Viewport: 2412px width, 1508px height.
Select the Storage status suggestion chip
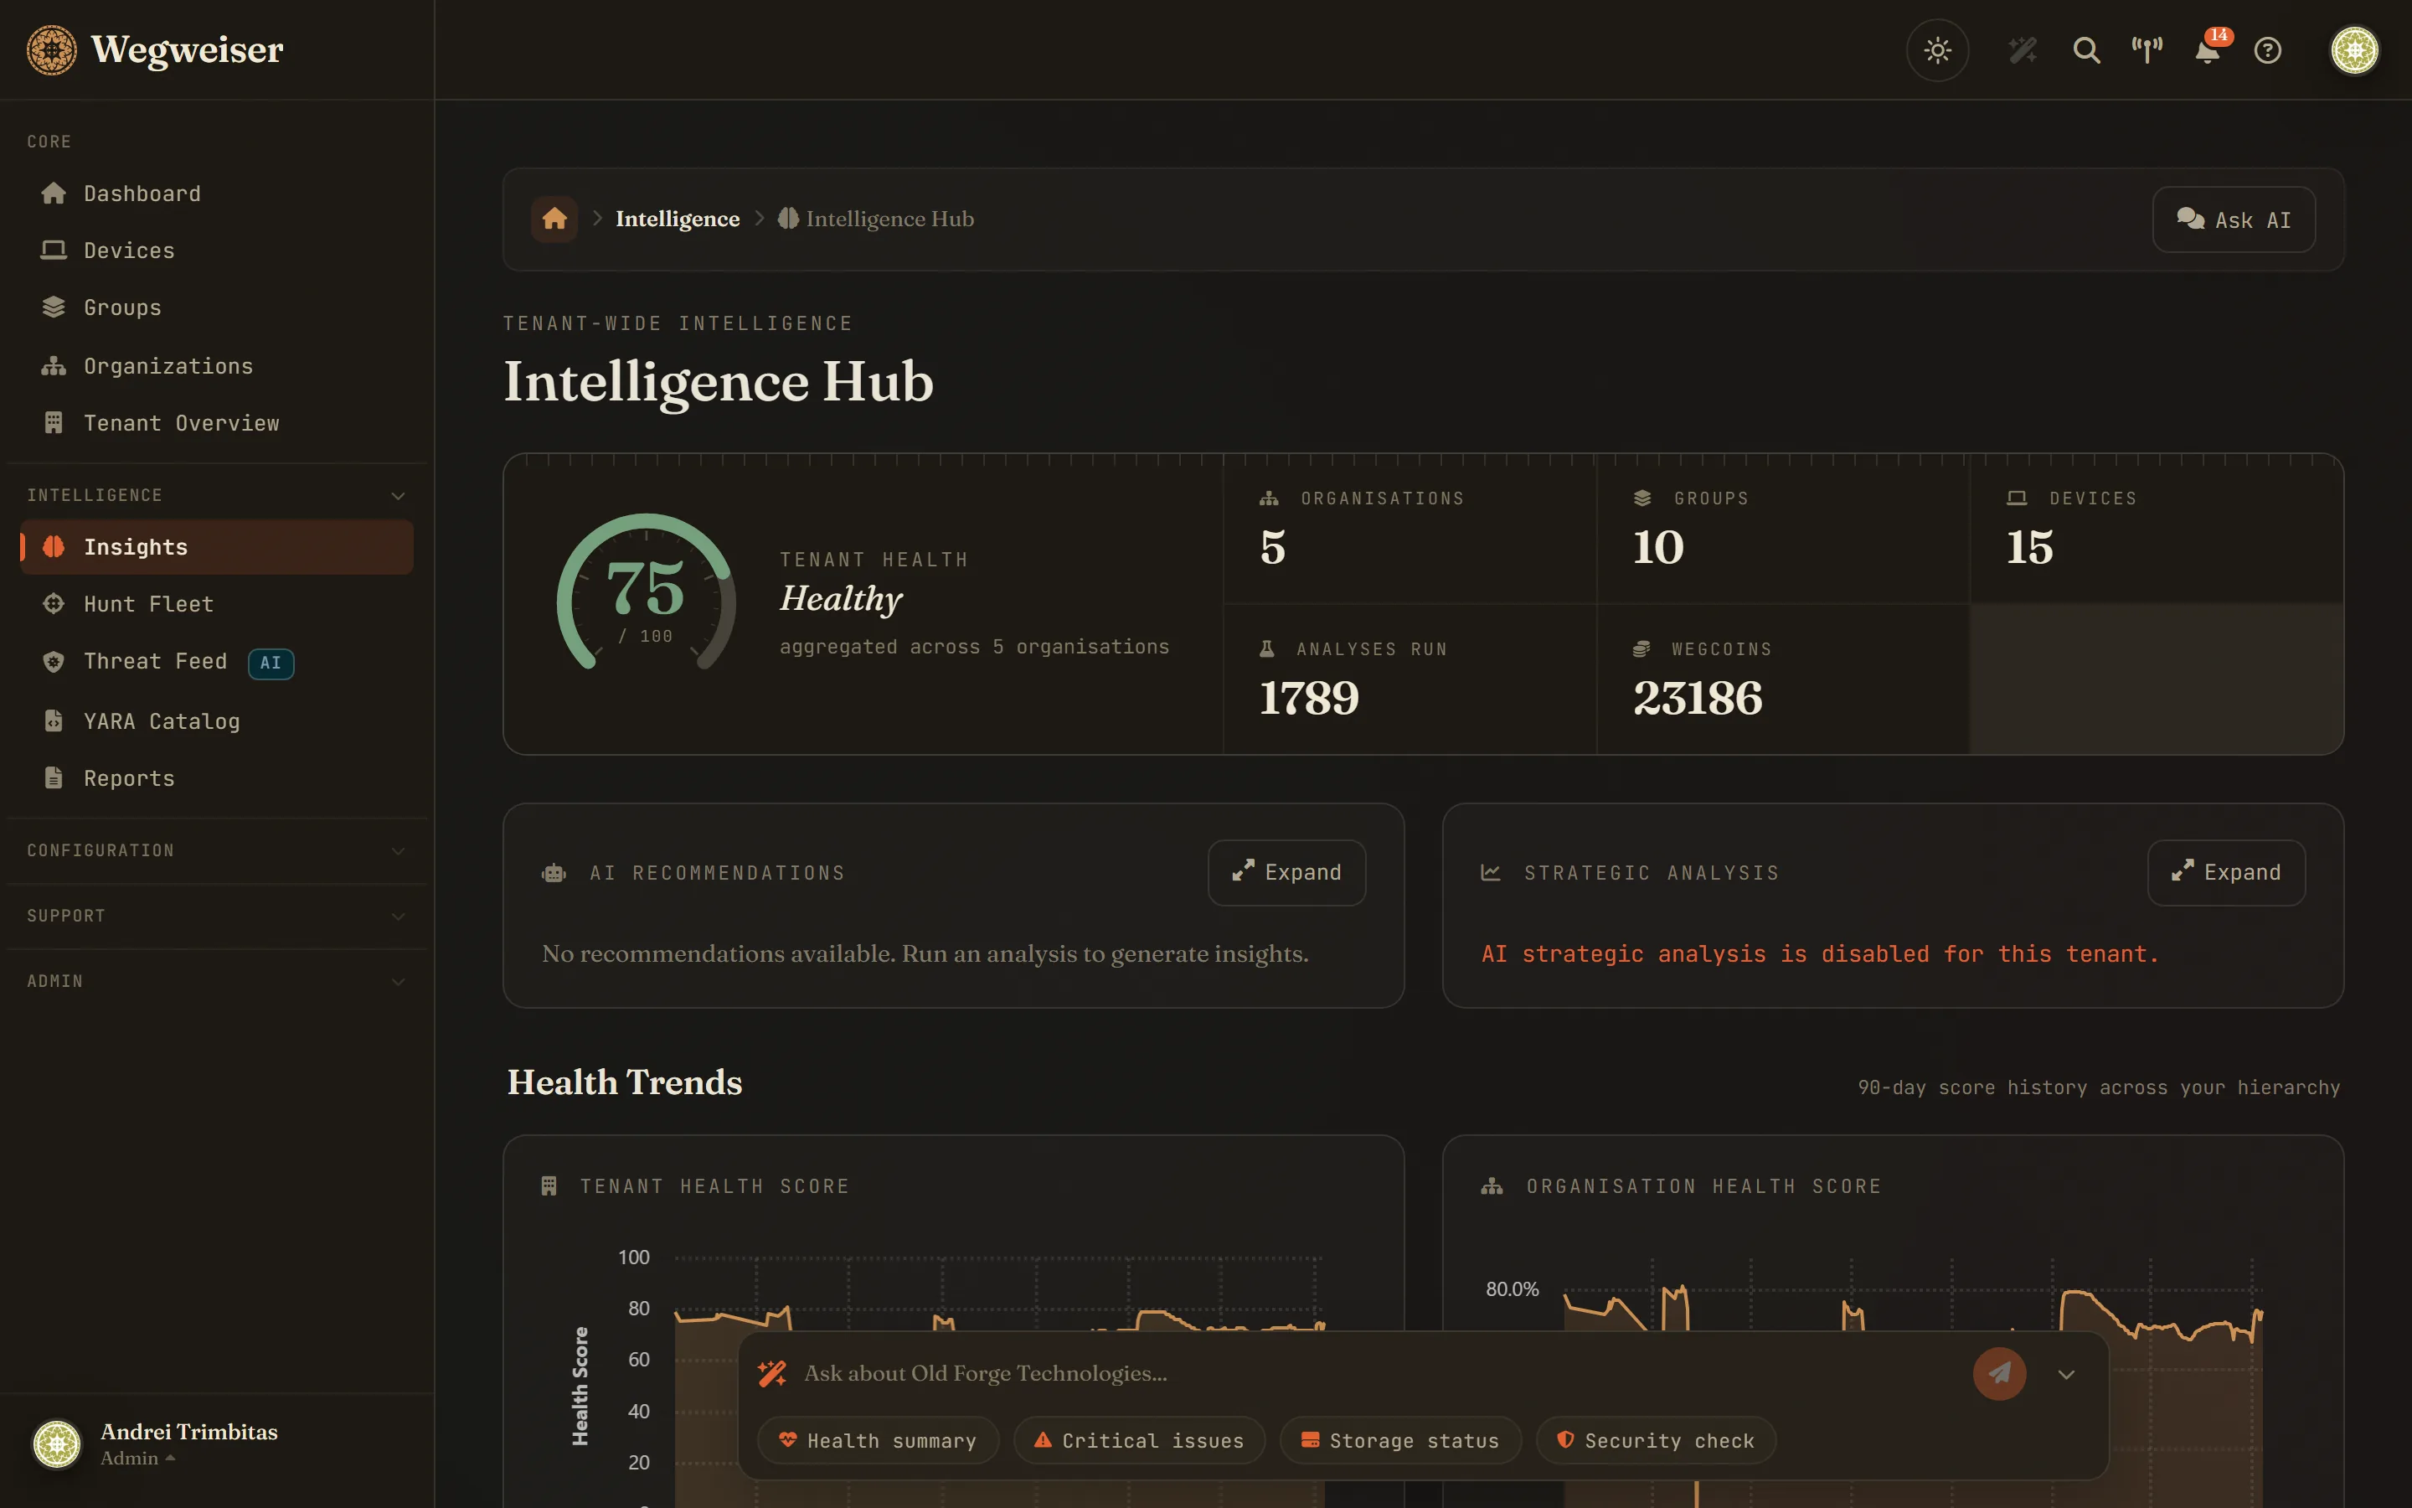pyautogui.click(x=1400, y=1441)
